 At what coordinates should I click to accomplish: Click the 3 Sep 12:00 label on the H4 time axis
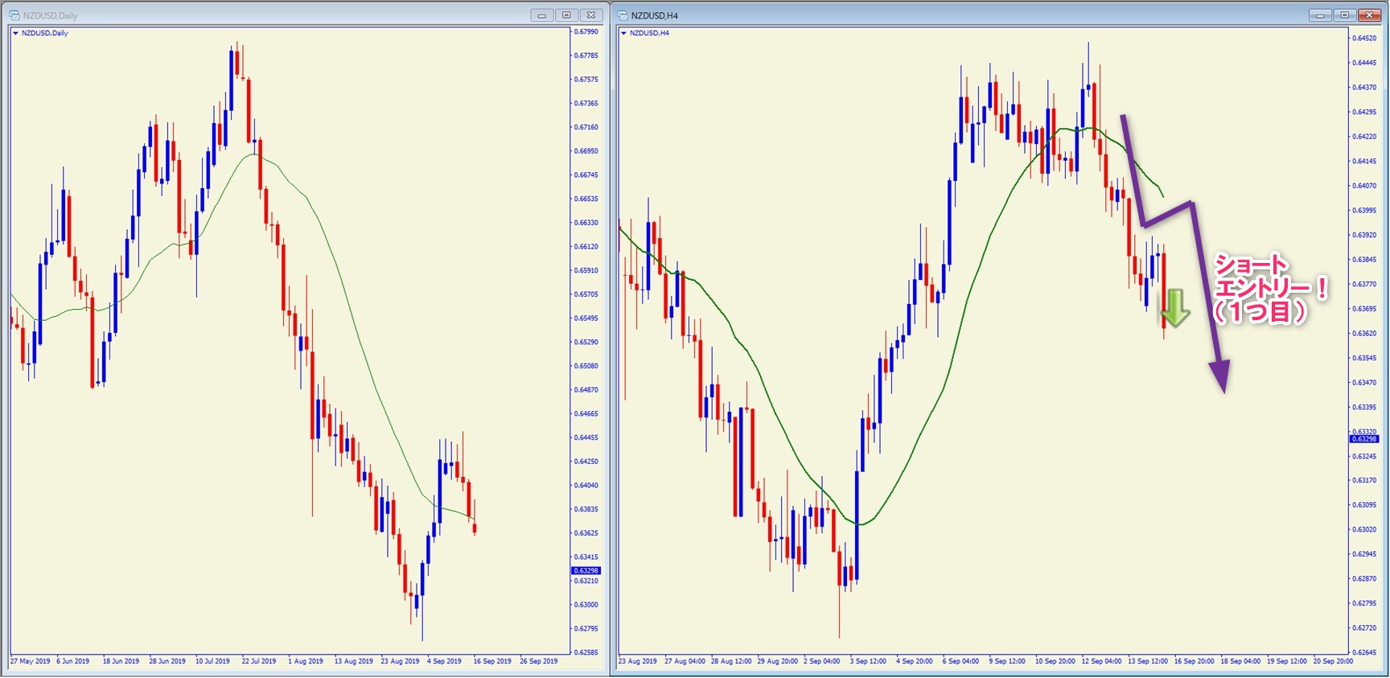[868, 661]
